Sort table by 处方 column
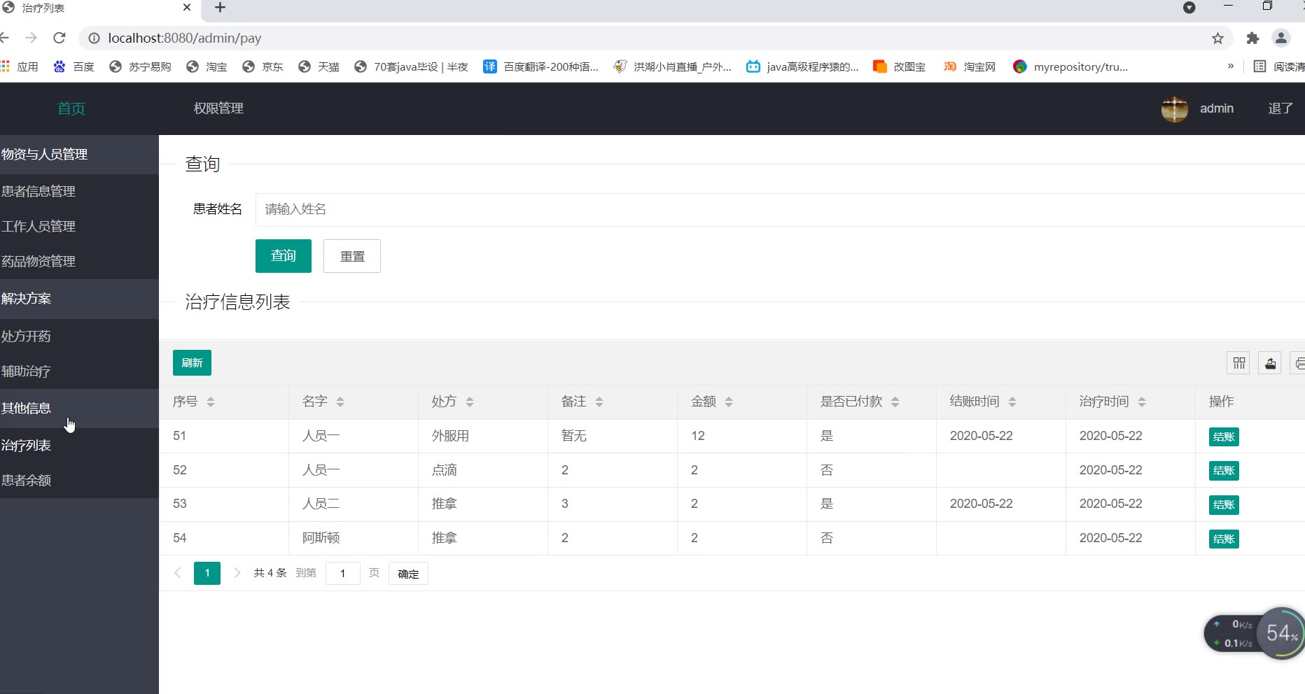 pyautogui.click(x=470, y=402)
